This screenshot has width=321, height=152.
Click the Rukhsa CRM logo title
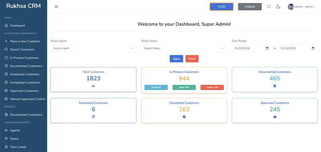pos(24,6)
